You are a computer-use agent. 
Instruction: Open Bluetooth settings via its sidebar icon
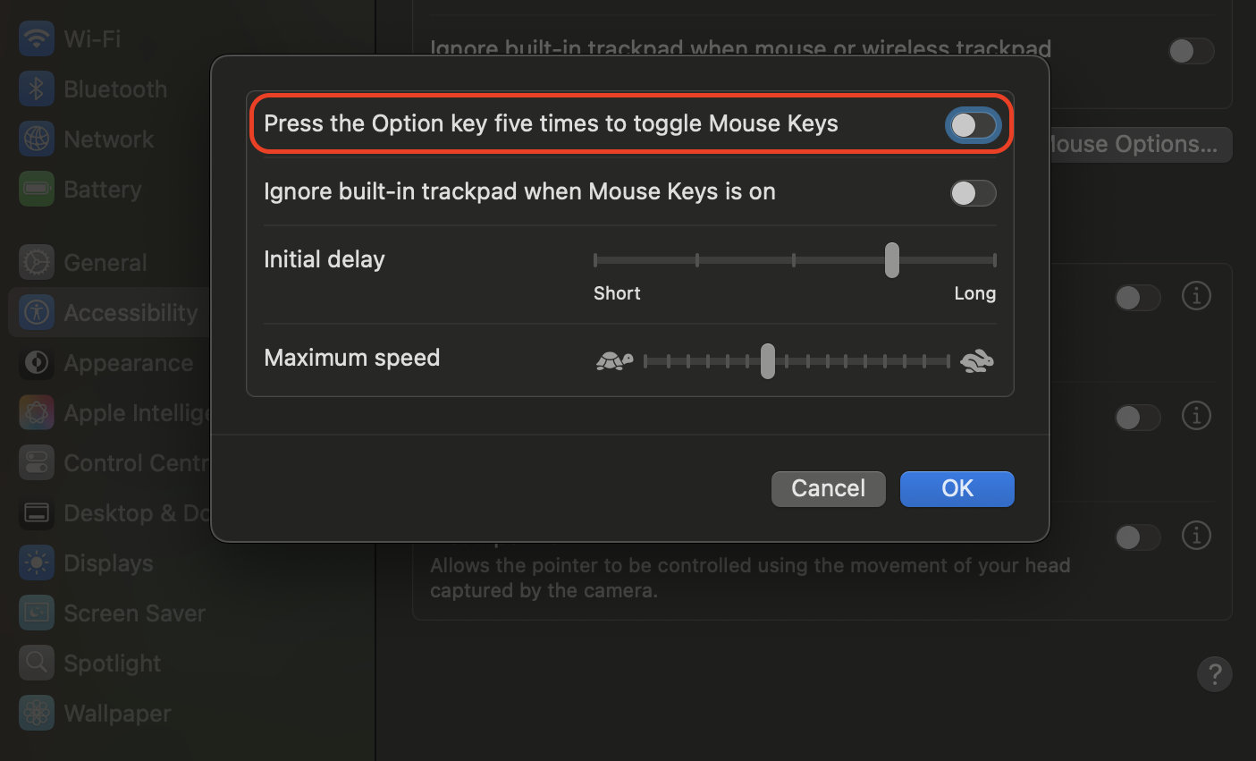pyautogui.click(x=36, y=89)
